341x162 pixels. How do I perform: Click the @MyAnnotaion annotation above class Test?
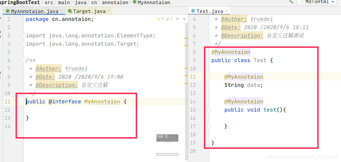click(231, 52)
